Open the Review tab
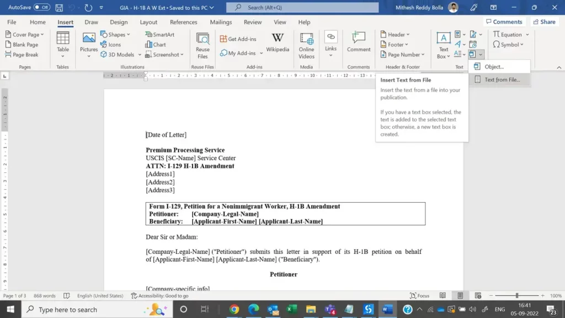 (253, 22)
